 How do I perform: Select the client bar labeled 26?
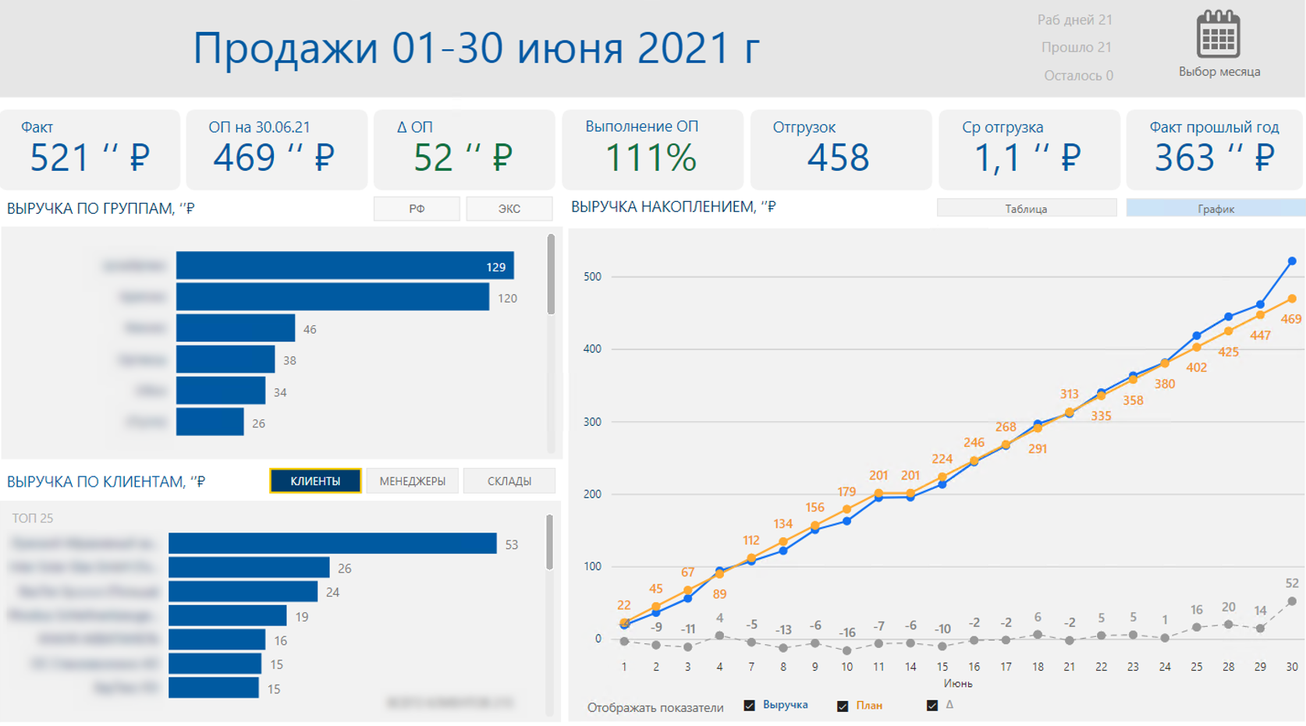click(249, 568)
